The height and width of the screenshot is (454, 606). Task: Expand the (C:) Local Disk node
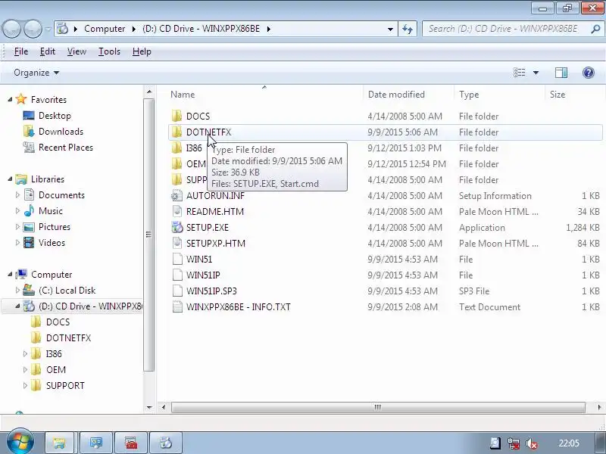[17, 291]
